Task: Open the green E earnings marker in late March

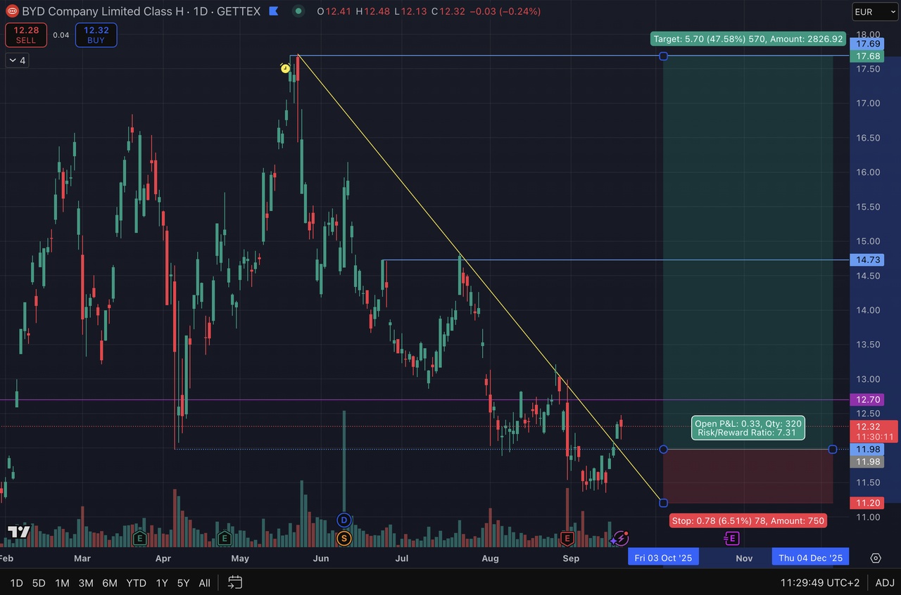Action: (139, 539)
